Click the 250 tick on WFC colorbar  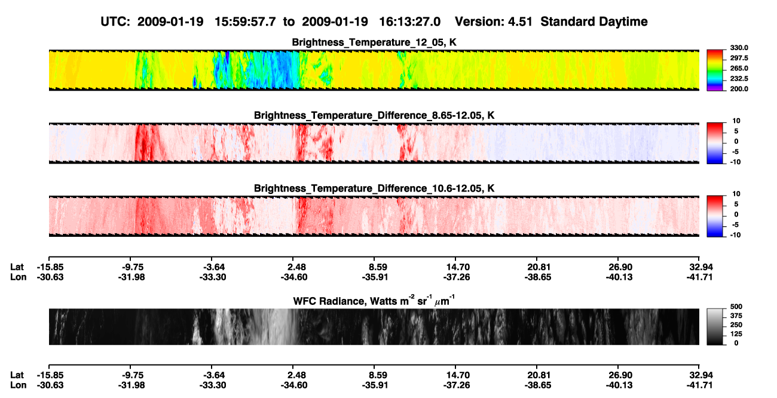click(x=736, y=325)
